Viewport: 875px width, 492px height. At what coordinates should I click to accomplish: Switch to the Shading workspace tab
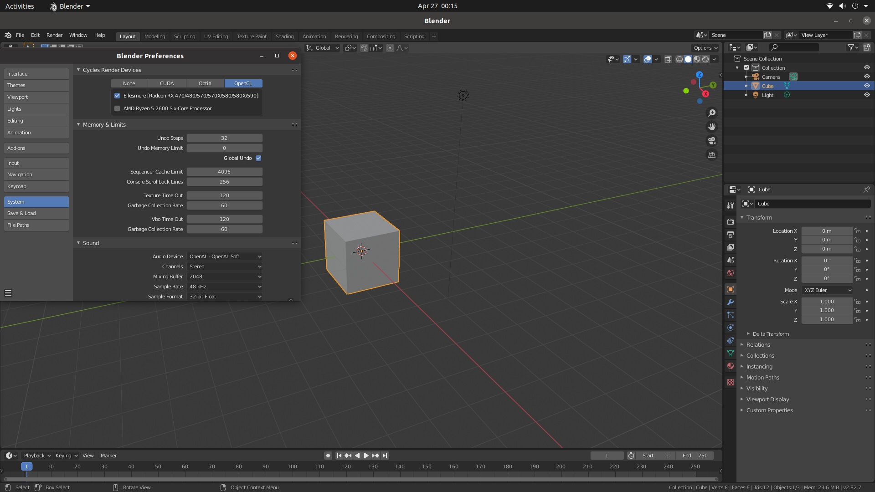(x=284, y=36)
